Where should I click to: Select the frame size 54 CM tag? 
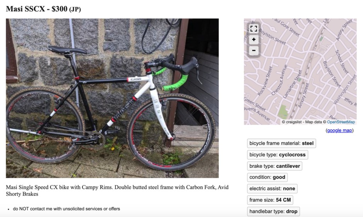tap(270, 200)
